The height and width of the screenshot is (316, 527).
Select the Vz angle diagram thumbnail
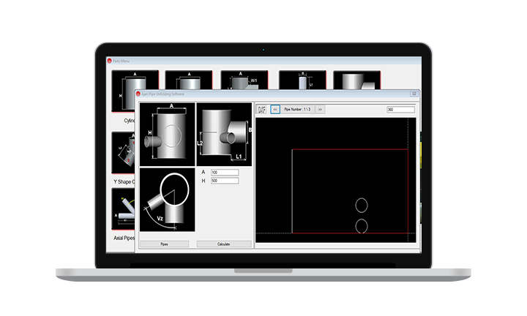coord(168,200)
